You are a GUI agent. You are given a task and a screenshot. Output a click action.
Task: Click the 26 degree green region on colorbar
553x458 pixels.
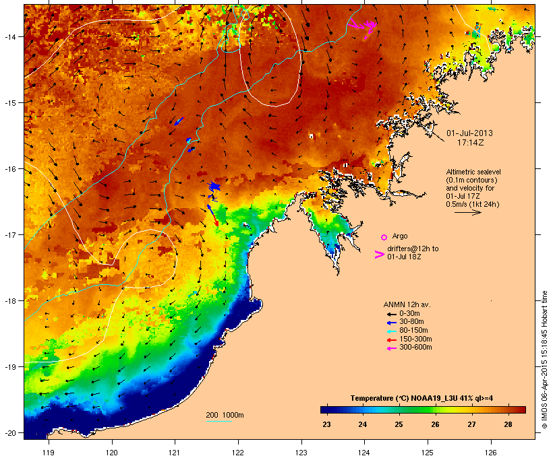point(435,410)
